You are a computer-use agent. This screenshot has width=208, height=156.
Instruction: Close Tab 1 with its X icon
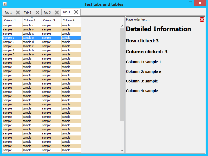18,12
